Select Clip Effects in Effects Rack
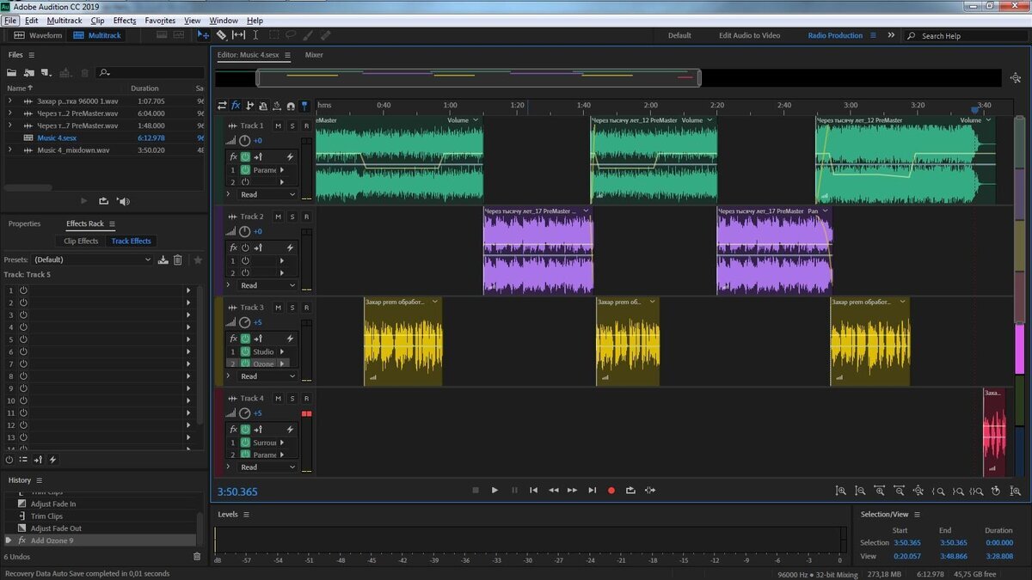Image resolution: width=1032 pixels, height=580 pixels. click(81, 241)
